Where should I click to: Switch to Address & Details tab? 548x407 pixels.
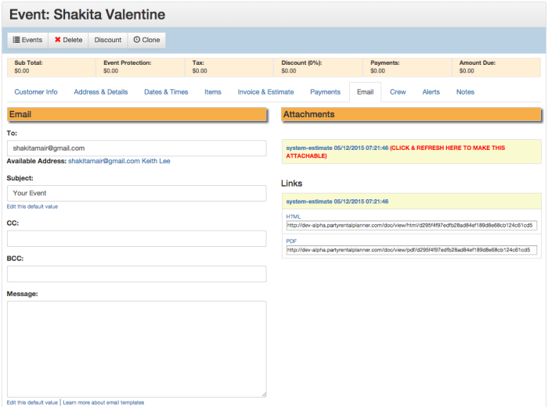[x=101, y=92]
